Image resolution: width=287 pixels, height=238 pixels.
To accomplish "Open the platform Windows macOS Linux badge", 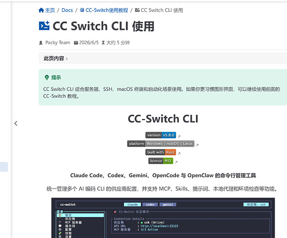I will click(161, 144).
